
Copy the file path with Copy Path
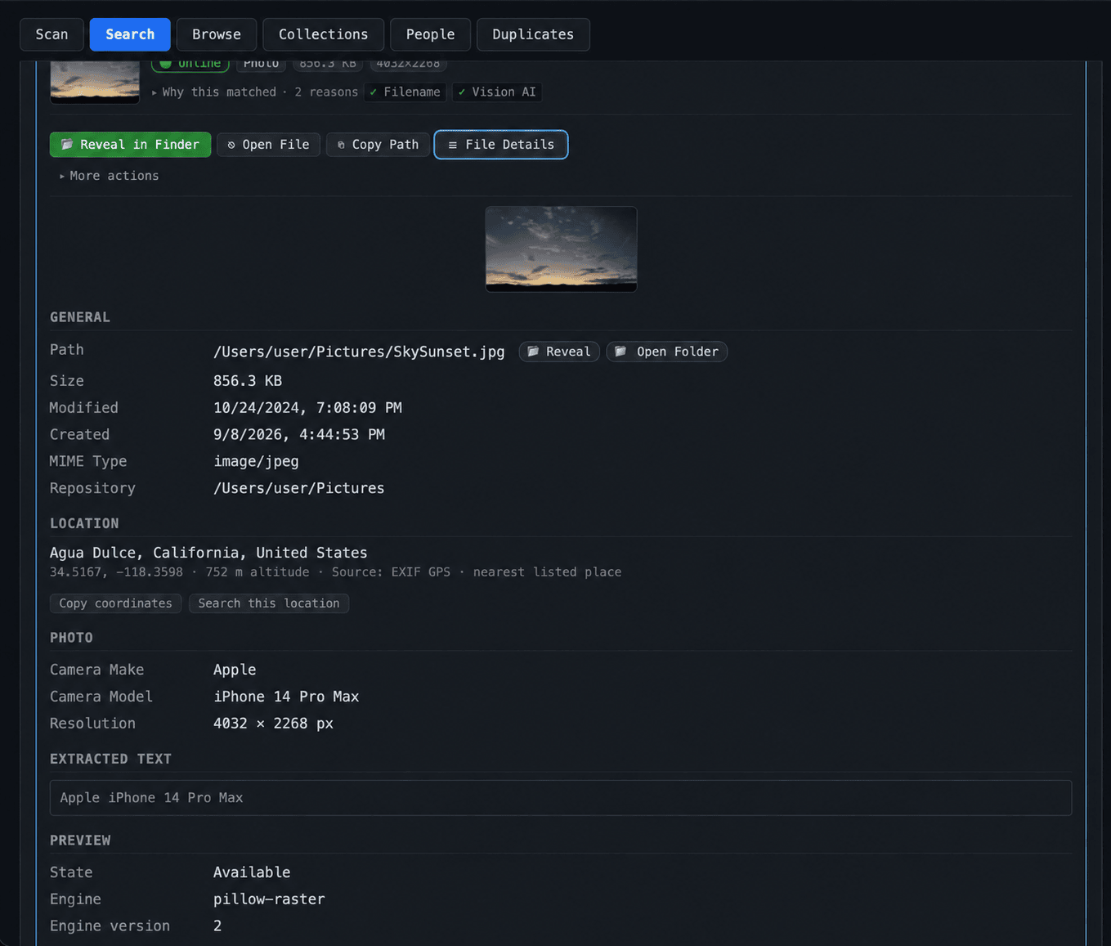tap(378, 145)
